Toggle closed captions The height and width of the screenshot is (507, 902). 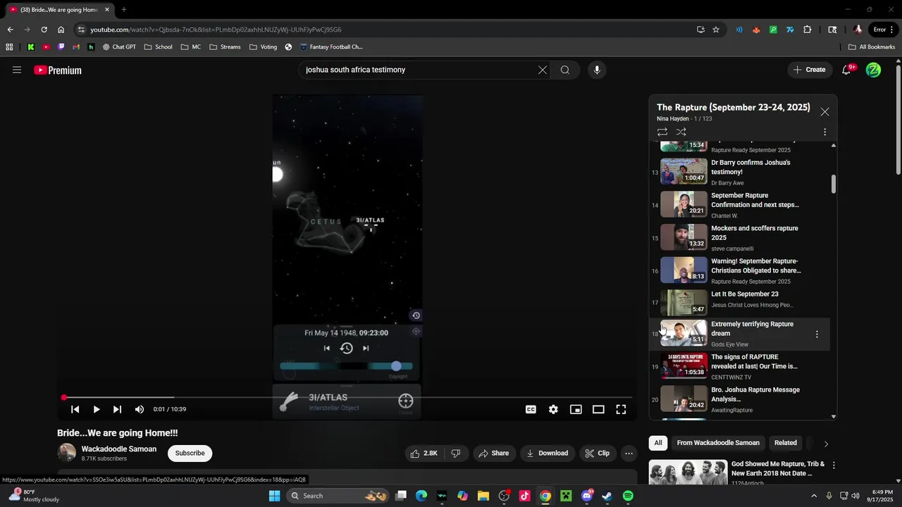click(531, 409)
